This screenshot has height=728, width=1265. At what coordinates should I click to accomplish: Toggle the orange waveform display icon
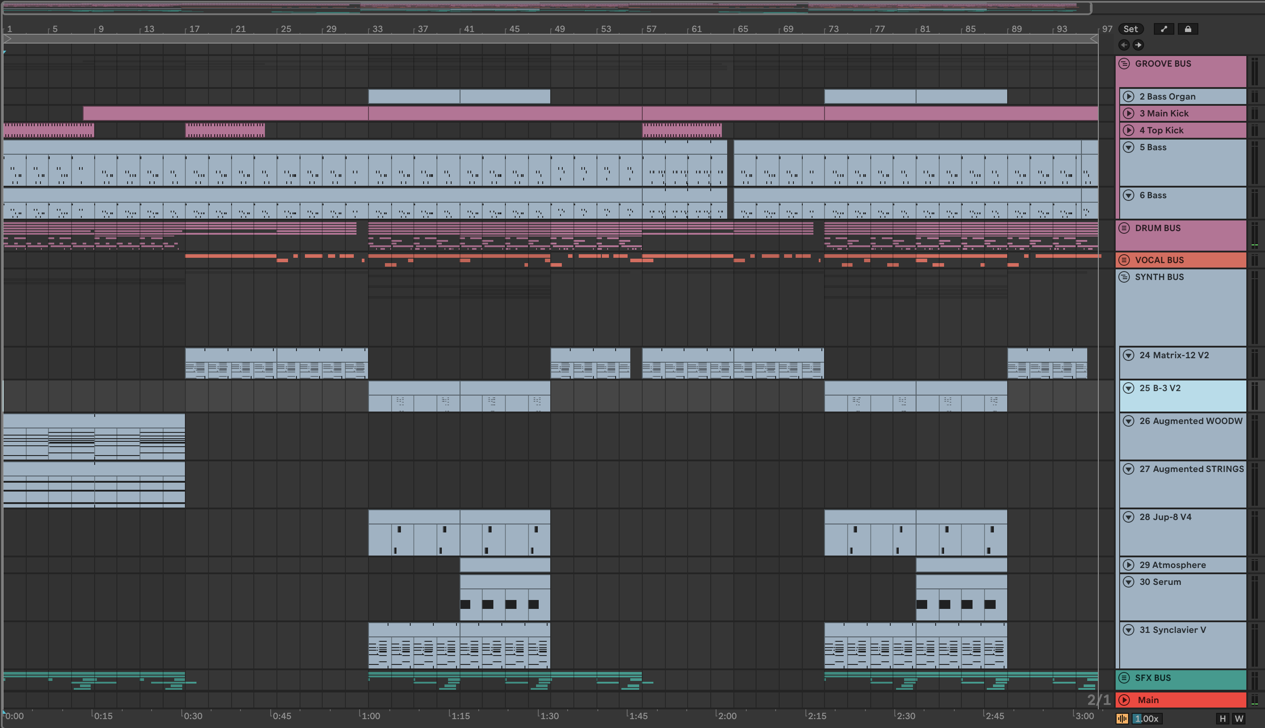tap(1122, 719)
